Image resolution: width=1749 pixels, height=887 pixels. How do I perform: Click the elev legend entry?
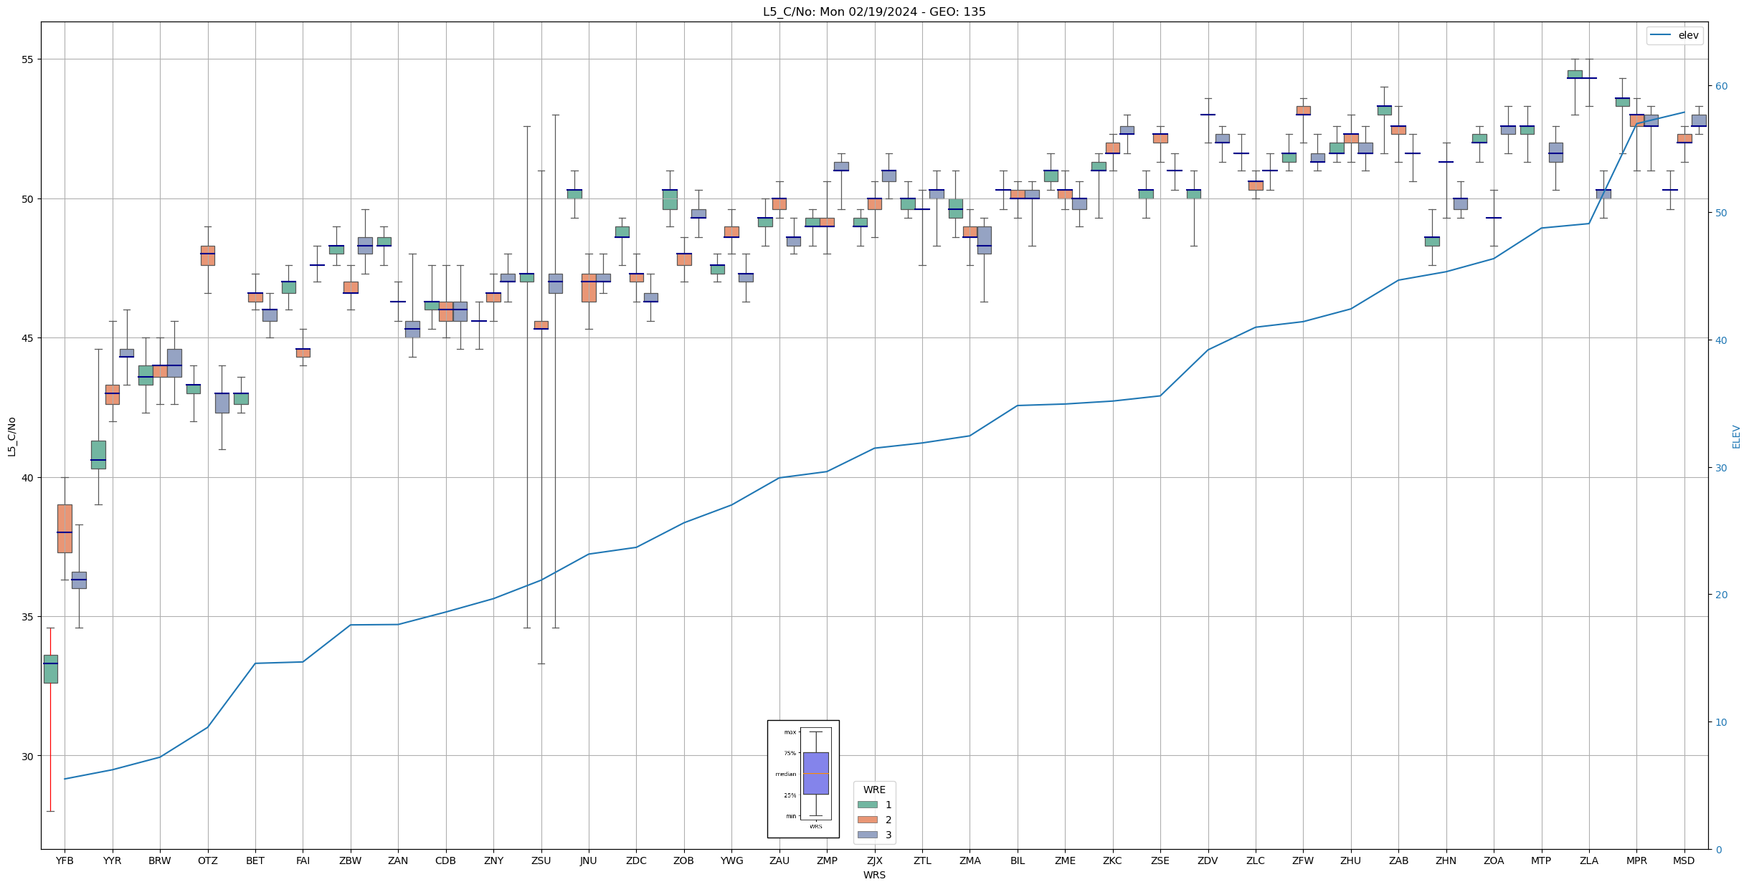coord(1688,35)
